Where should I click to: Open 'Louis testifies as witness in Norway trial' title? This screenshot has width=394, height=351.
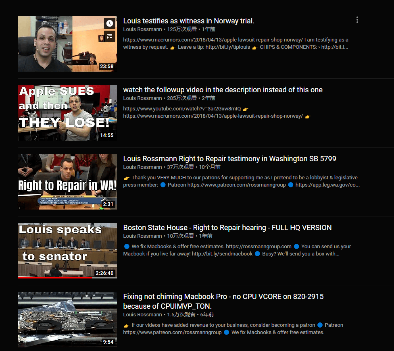(x=189, y=21)
